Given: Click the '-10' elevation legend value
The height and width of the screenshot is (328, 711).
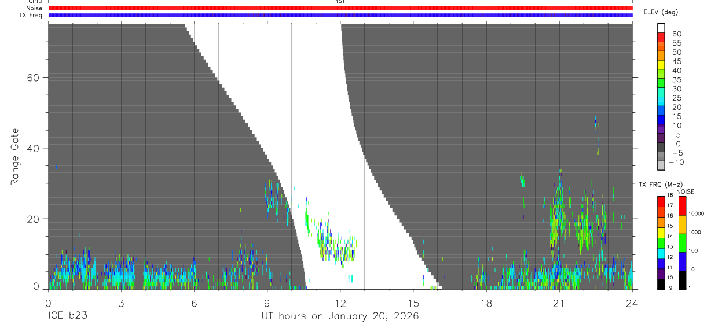Looking at the screenshot, I should [676, 163].
